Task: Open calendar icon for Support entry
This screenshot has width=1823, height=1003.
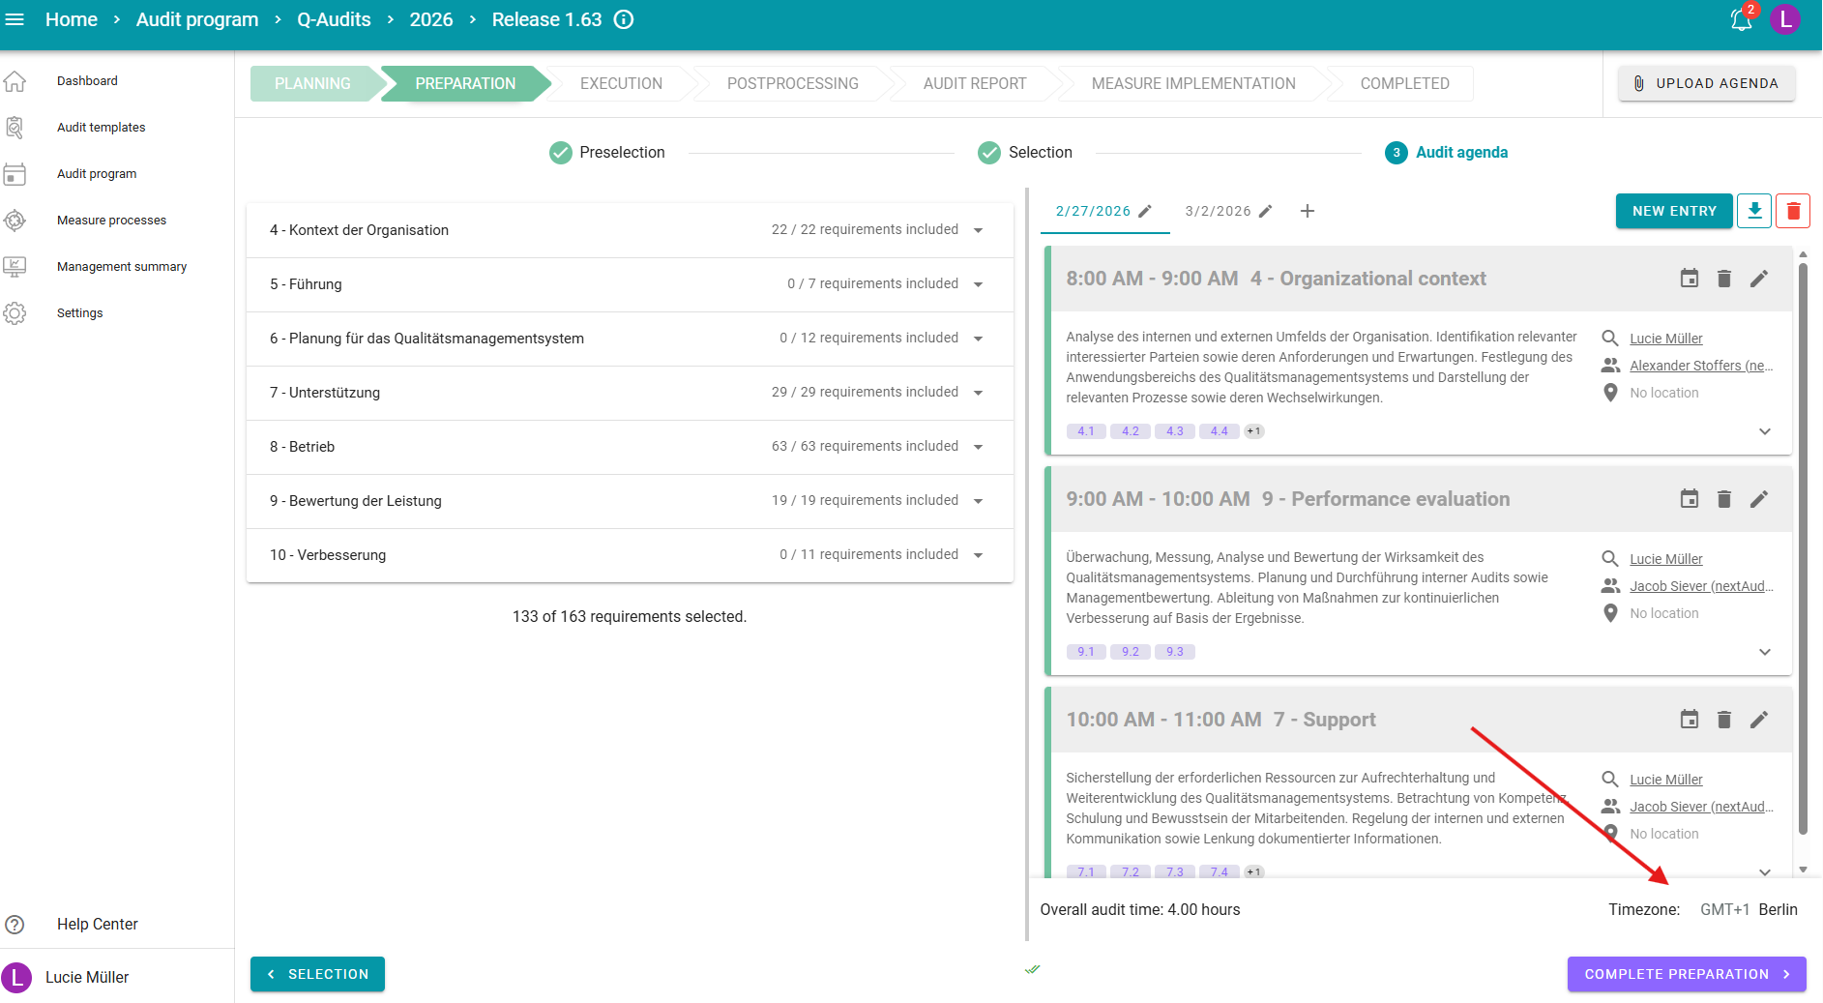Action: tap(1689, 720)
